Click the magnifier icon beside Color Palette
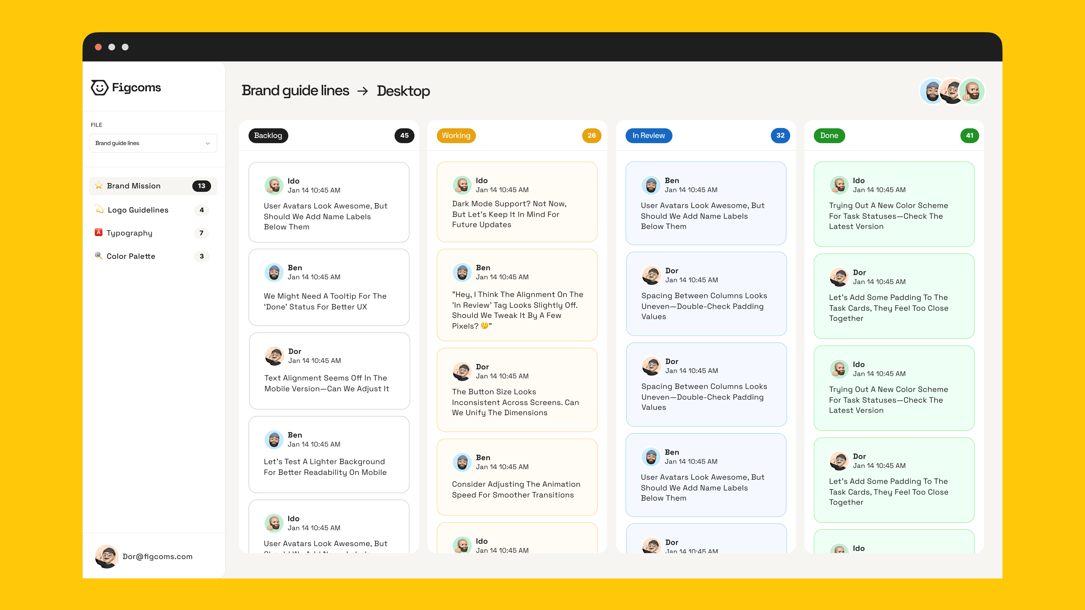1085x610 pixels. coord(99,256)
